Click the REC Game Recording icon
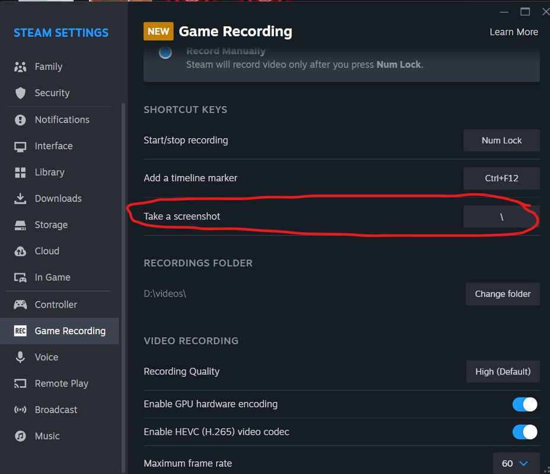 click(20, 331)
